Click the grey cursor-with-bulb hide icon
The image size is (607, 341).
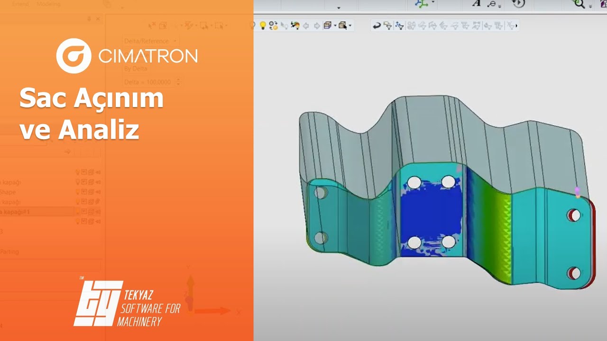point(285,26)
